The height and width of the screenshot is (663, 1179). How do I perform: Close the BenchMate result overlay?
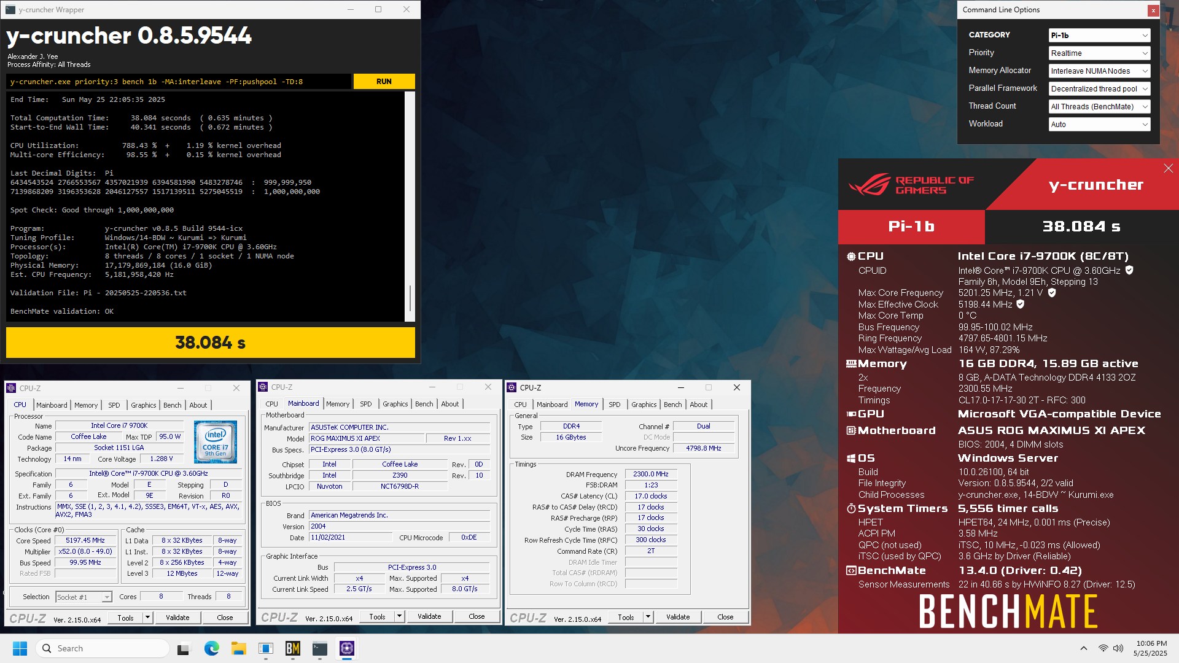point(1168,168)
